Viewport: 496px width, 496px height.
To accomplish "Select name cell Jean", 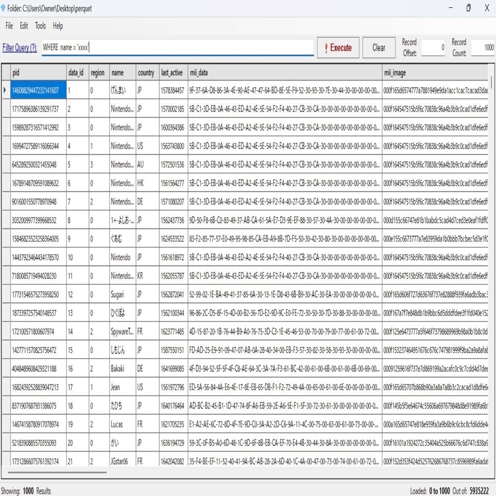I will [123, 387].
